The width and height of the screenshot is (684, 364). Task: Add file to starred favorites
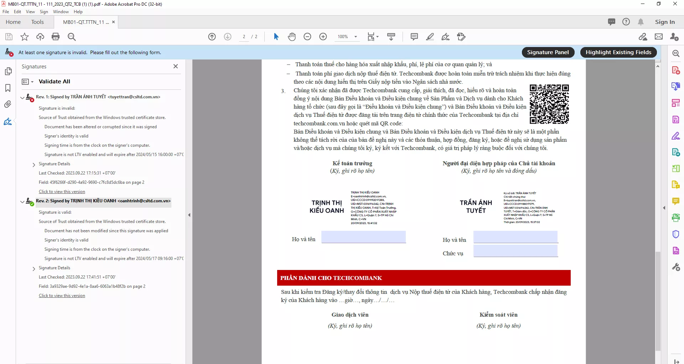point(25,37)
